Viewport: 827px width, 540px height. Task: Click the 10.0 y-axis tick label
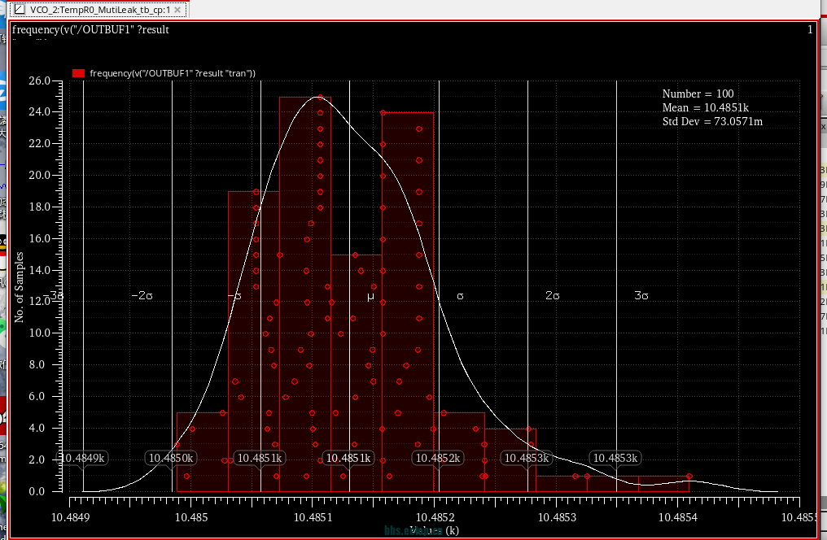pyautogui.click(x=39, y=333)
